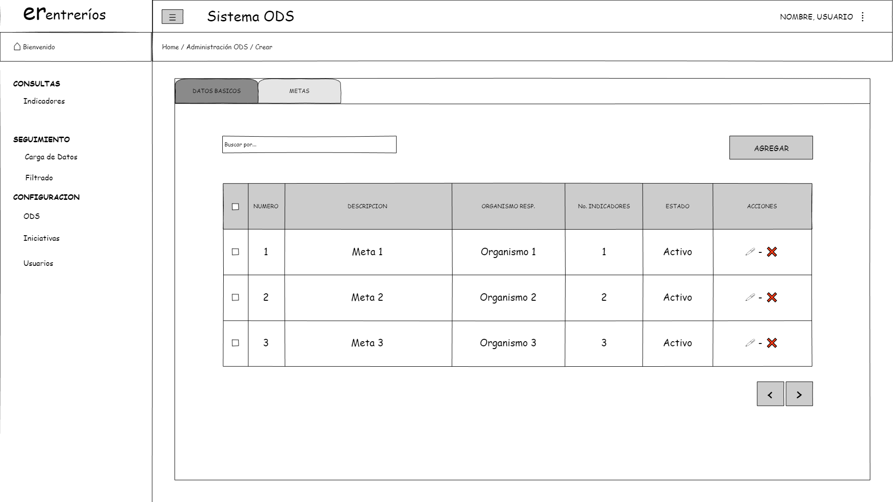The width and height of the screenshot is (893, 502).
Task: Click the Buscar por search field
Action: click(x=309, y=145)
